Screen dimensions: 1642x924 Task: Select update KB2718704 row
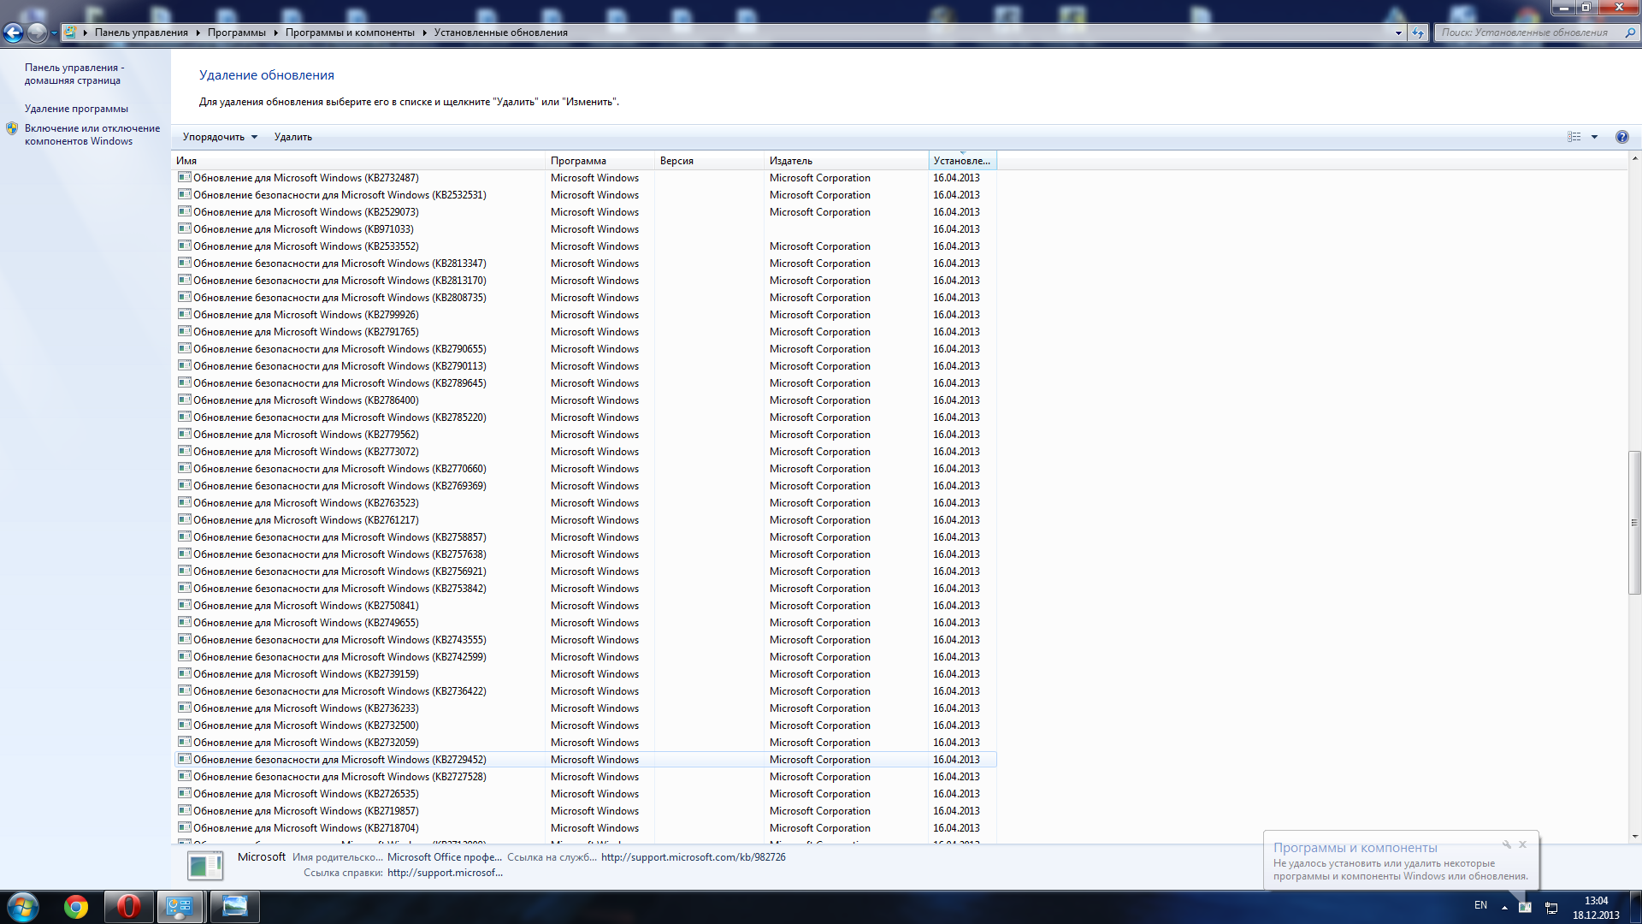[586, 828]
